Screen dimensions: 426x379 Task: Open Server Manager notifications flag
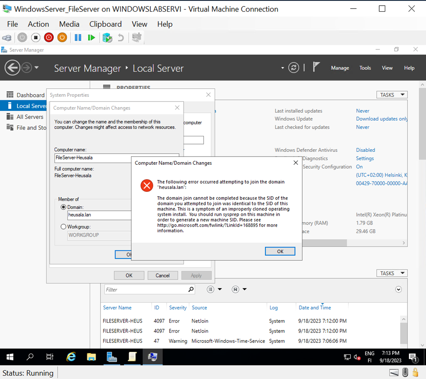[316, 68]
